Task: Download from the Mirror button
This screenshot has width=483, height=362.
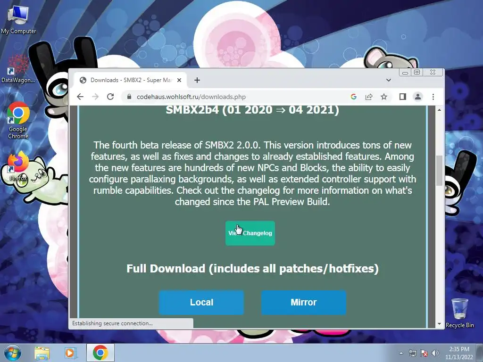Action: click(304, 302)
